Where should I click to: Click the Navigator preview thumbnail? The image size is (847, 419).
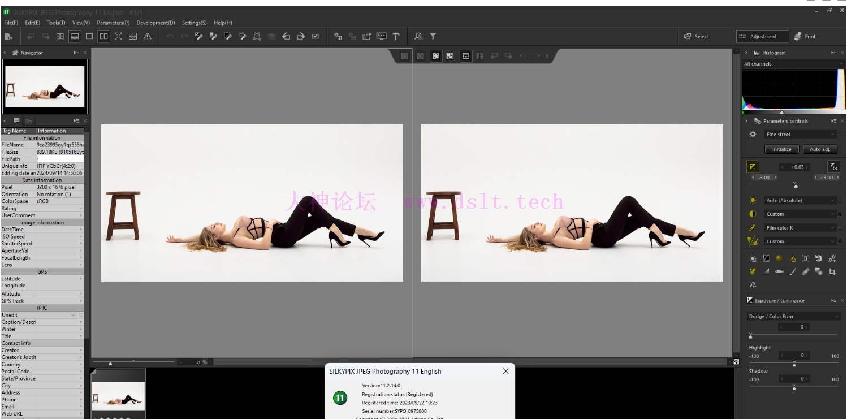45,87
